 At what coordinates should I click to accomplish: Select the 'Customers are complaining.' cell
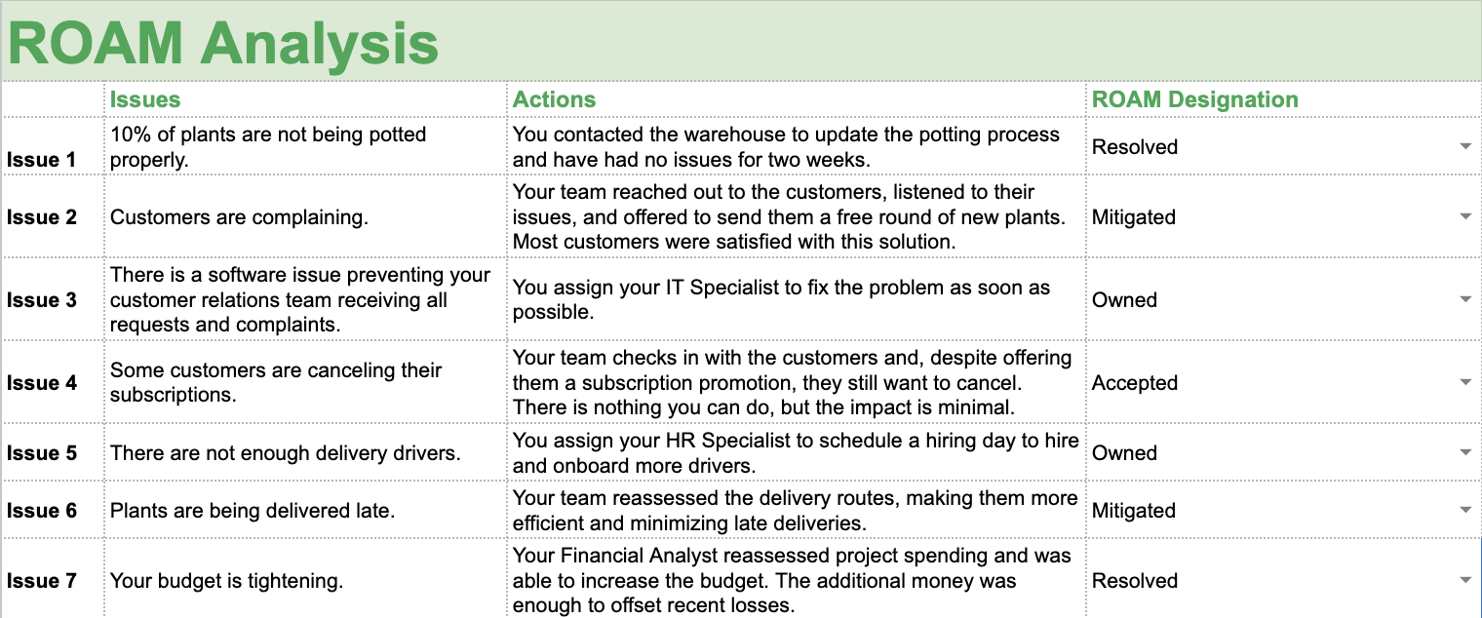(x=305, y=216)
